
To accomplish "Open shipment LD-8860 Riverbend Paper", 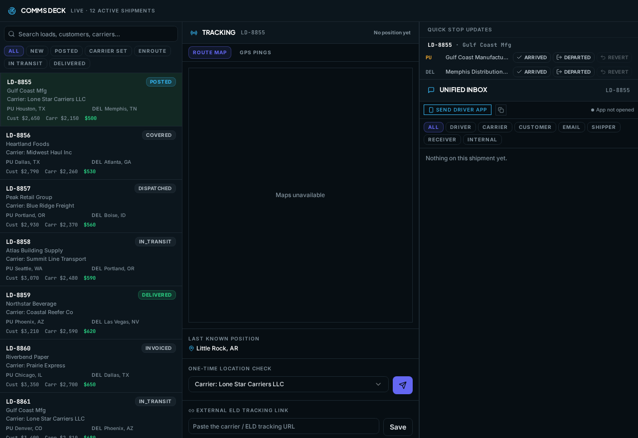I will point(91,366).
